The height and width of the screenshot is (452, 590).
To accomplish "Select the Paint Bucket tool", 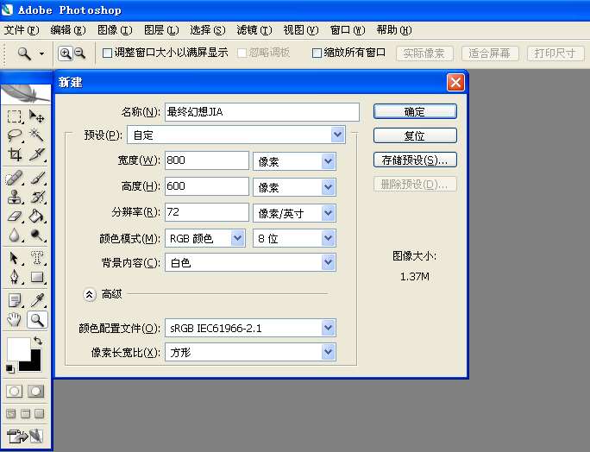I will pos(36,216).
